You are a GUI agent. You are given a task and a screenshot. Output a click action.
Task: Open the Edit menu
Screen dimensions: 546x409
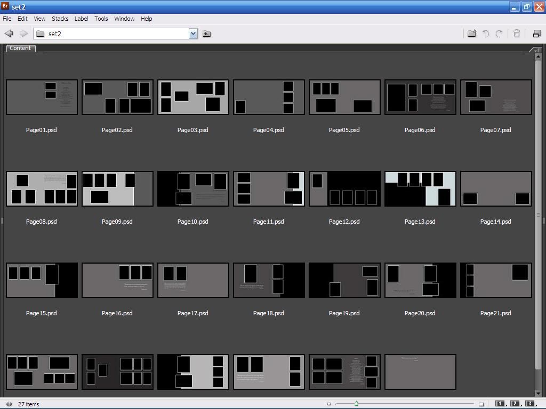22,19
